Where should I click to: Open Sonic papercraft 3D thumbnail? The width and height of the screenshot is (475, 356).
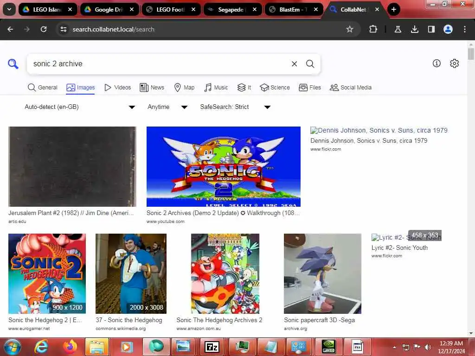pyautogui.click(x=322, y=273)
